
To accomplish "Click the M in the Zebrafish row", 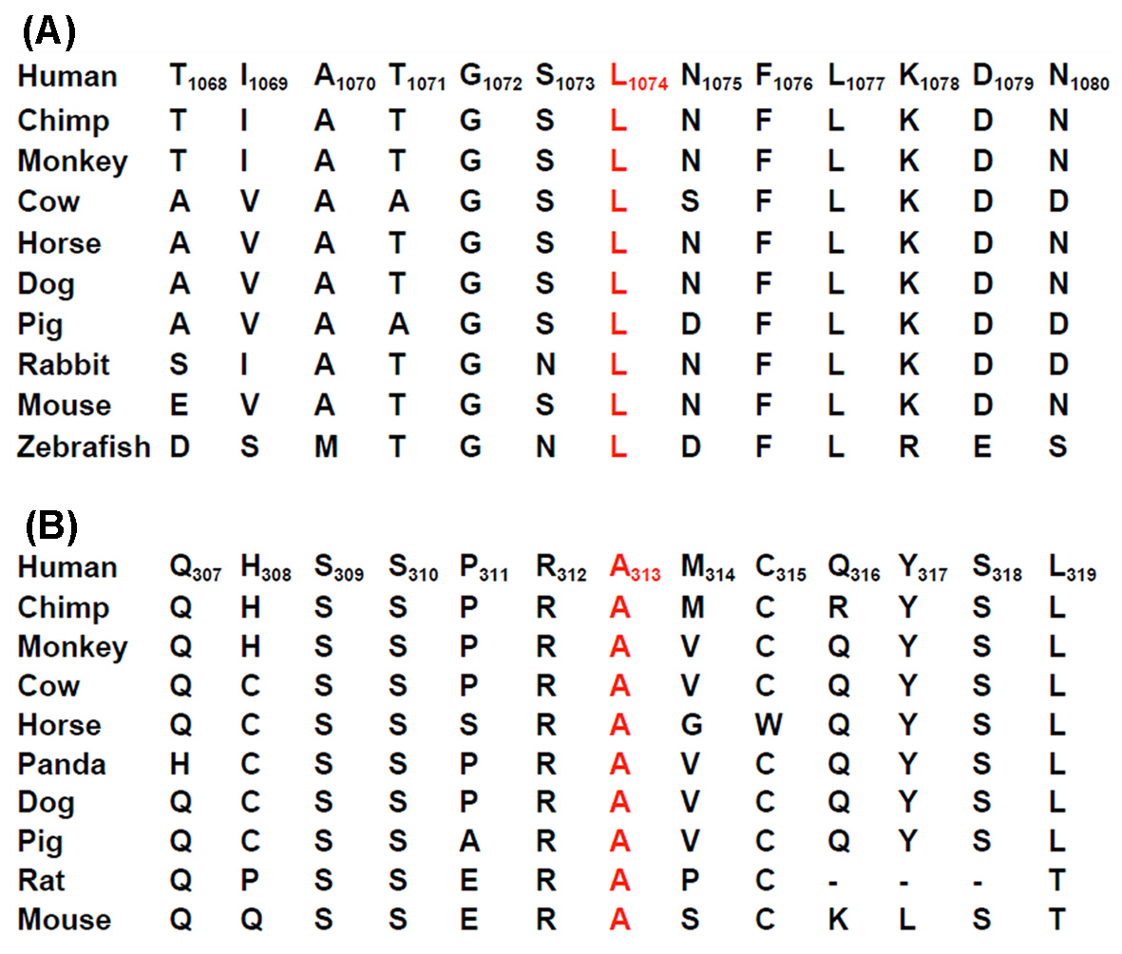I will click(326, 447).
